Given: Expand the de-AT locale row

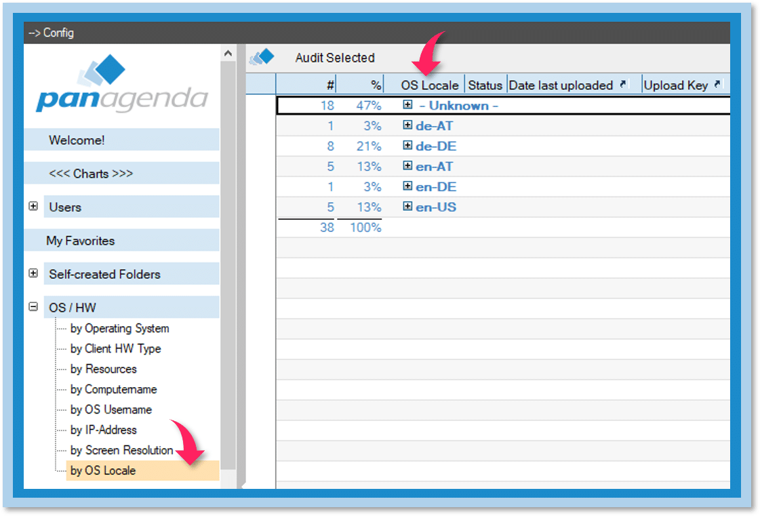Looking at the screenshot, I should click(408, 125).
